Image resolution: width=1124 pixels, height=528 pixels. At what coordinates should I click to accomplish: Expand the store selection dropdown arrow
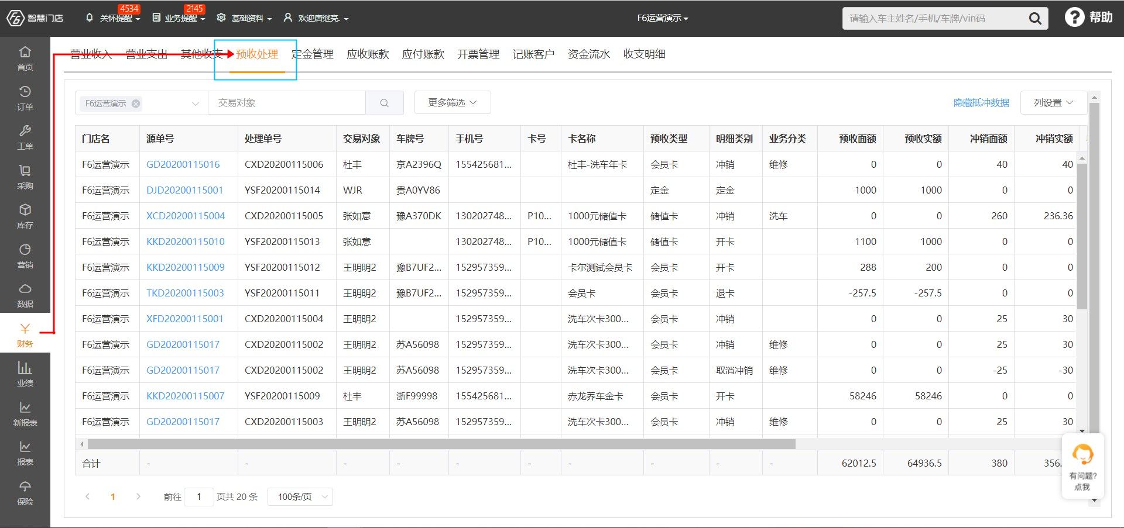pyautogui.click(x=196, y=103)
